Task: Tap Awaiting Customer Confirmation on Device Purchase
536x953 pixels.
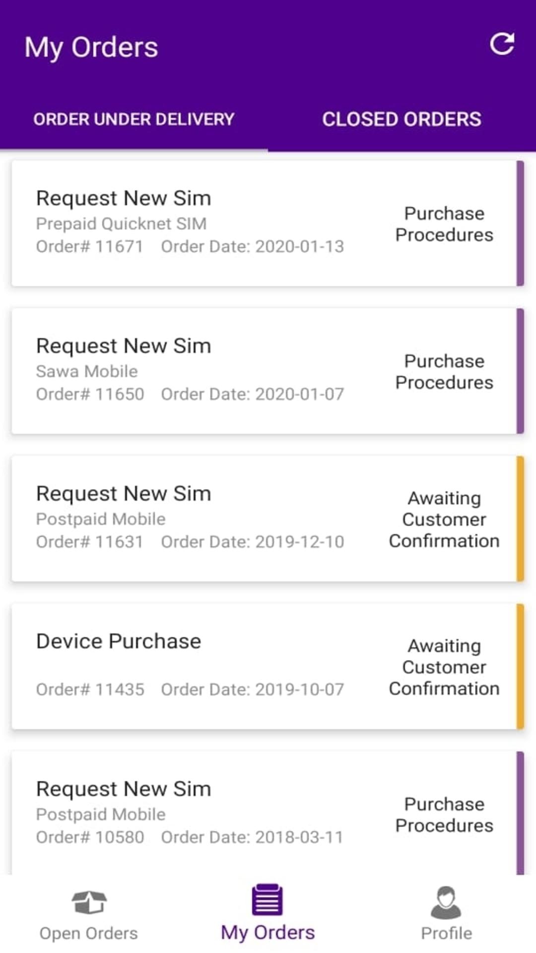Action: pos(444,667)
